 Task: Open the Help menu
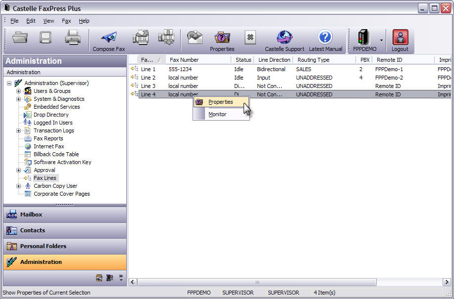tap(84, 21)
